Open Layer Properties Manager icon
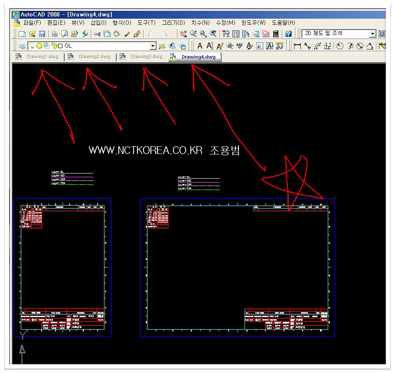The image size is (395, 373). pos(22,46)
